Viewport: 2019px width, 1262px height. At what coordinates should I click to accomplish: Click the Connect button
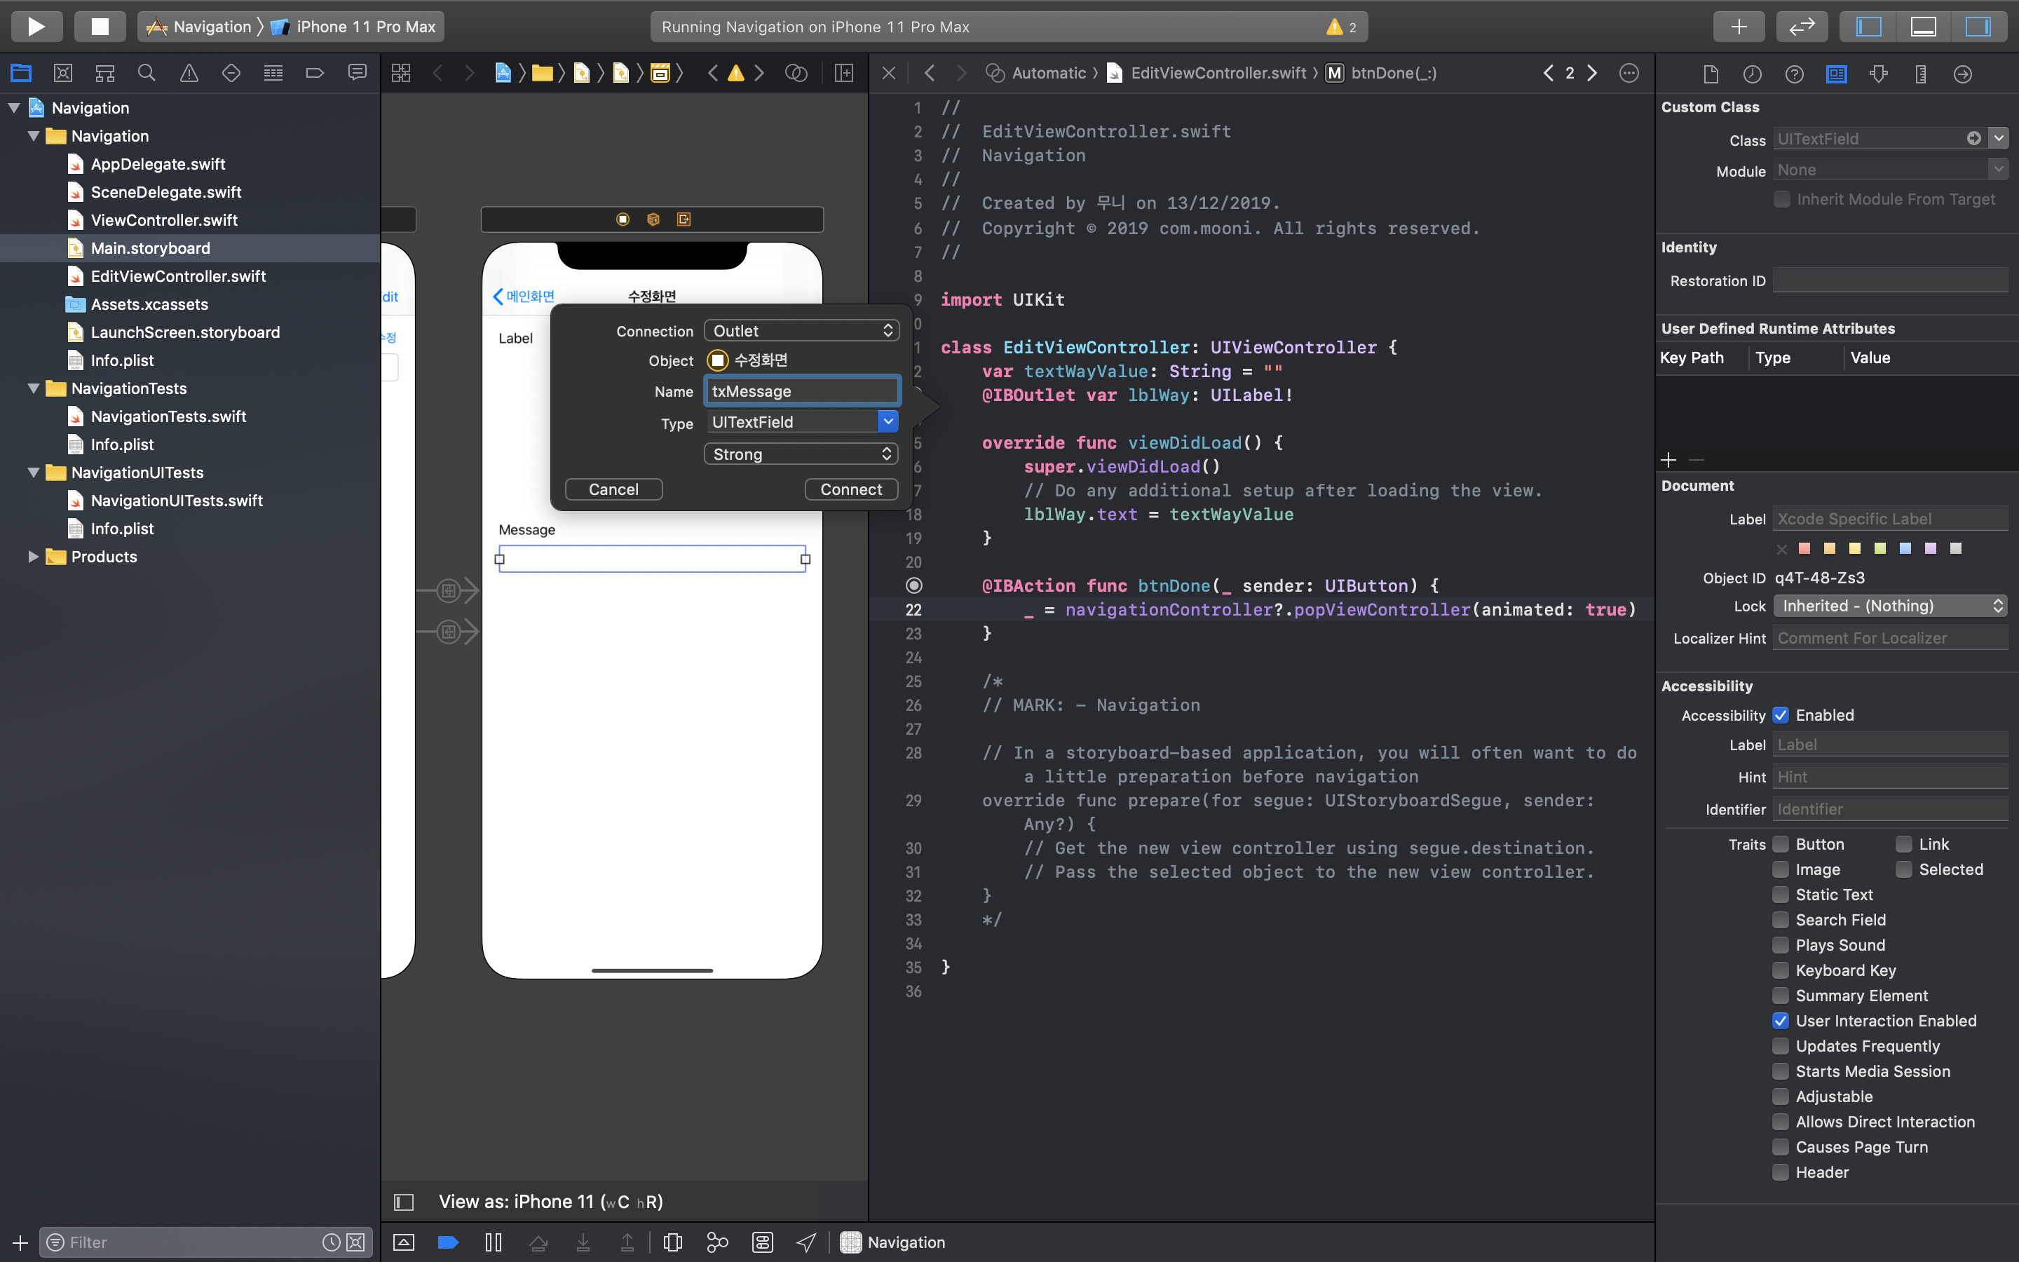click(850, 489)
